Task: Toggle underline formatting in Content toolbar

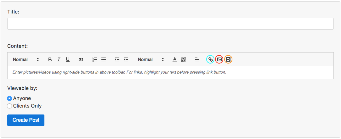Action: point(68,60)
